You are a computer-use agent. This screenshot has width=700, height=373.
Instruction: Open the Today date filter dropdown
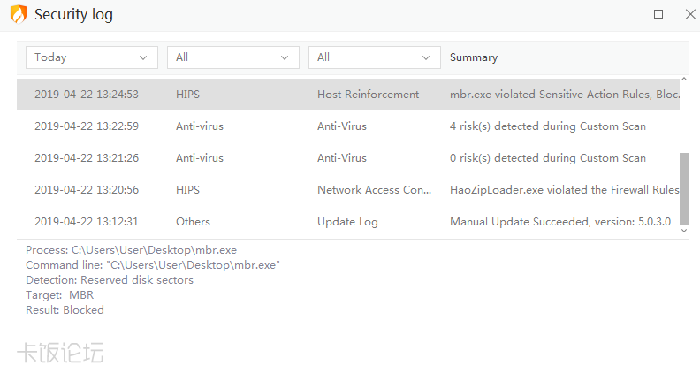pyautogui.click(x=92, y=57)
